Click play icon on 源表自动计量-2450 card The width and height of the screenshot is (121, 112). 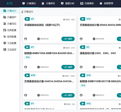(83, 47)
